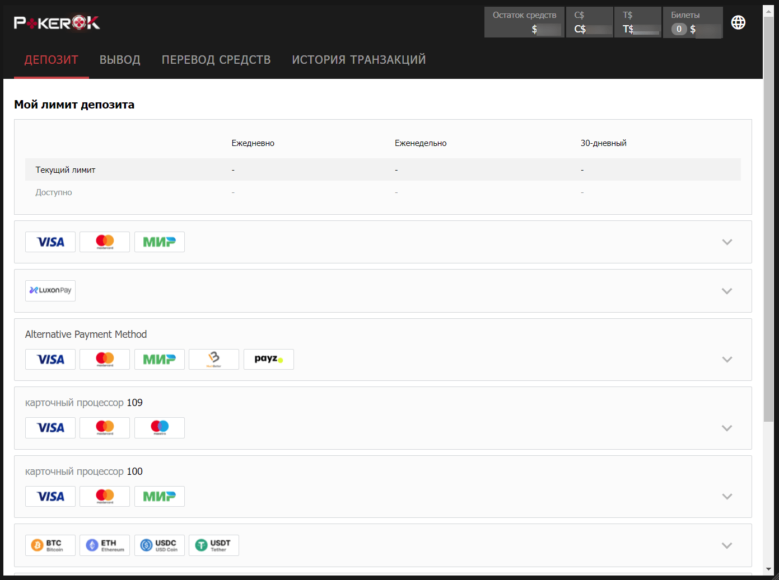This screenshot has width=779, height=580.
Task: Select Mastercard icon in first card payment row
Action: click(x=105, y=242)
